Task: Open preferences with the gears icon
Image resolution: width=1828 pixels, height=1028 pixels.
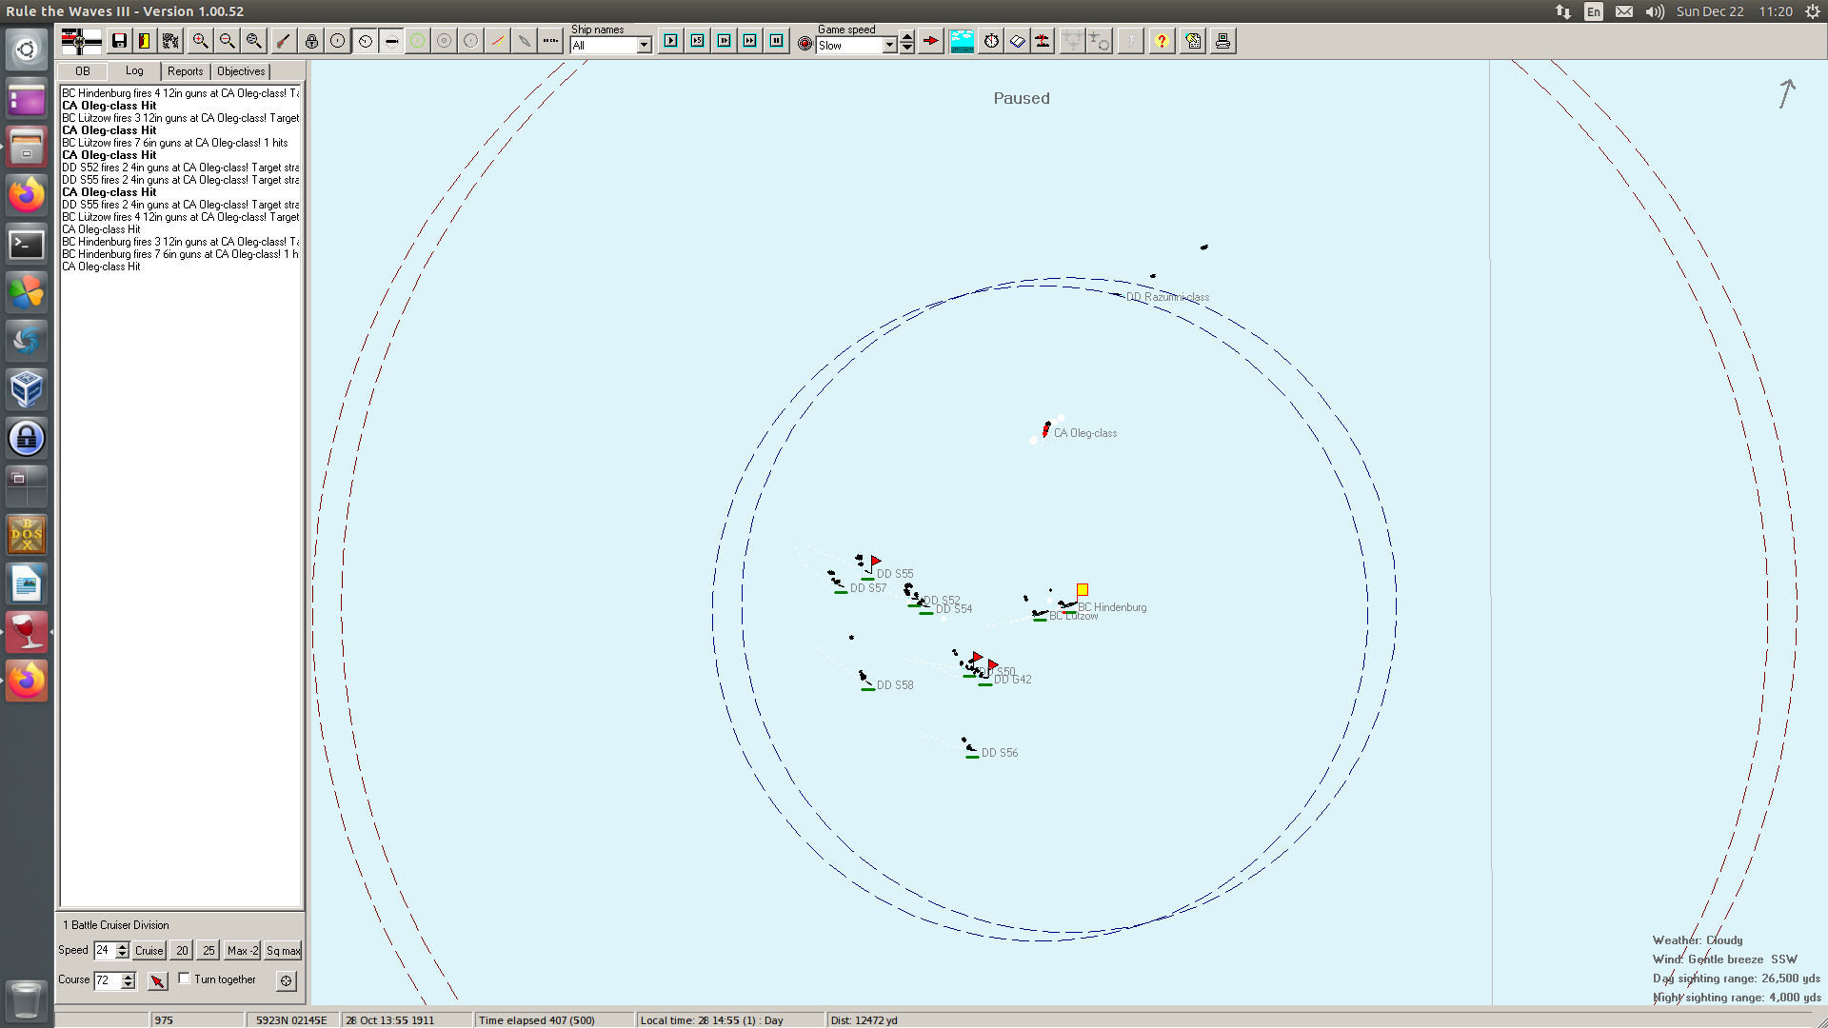Action: coord(170,41)
